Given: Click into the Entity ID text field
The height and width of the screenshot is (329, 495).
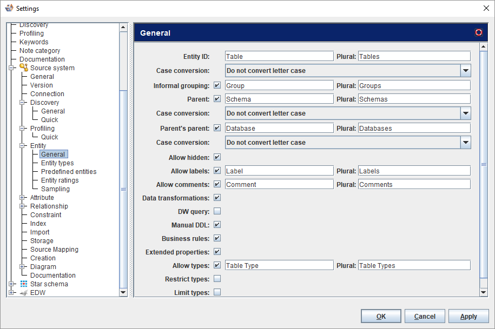Looking at the screenshot, I should coord(279,56).
